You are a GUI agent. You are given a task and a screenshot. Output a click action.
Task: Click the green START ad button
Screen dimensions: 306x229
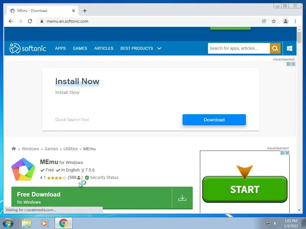[245, 189]
